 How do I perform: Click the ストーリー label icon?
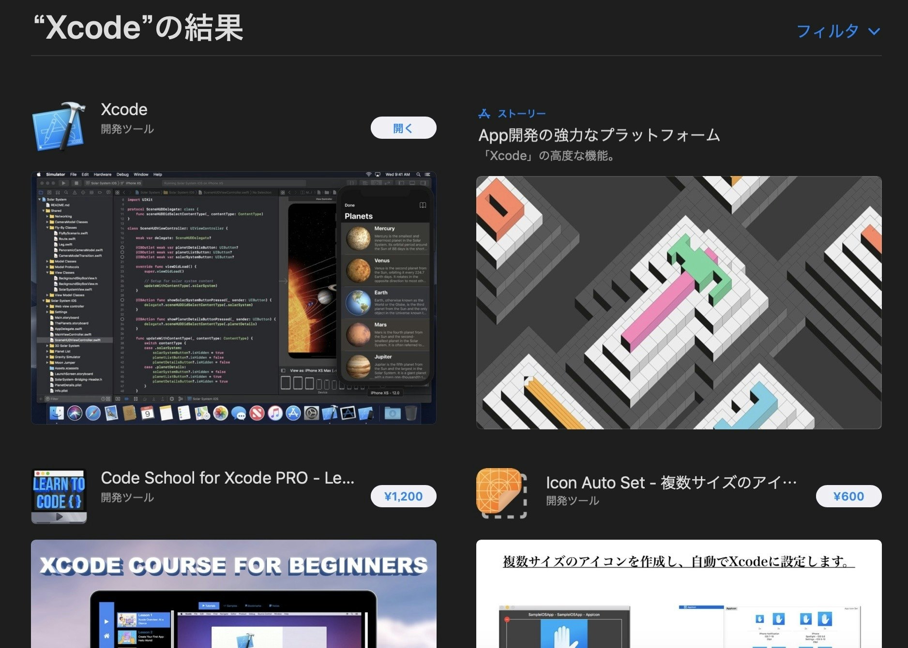pos(484,114)
